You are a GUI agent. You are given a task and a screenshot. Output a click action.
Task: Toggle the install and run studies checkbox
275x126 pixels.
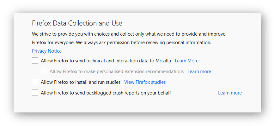point(35,82)
